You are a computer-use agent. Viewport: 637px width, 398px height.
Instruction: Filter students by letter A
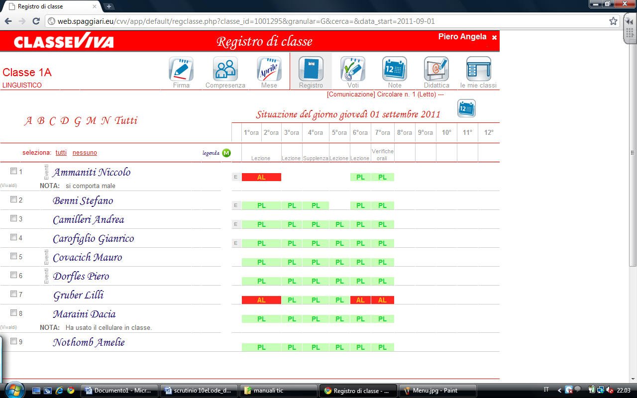coord(28,121)
